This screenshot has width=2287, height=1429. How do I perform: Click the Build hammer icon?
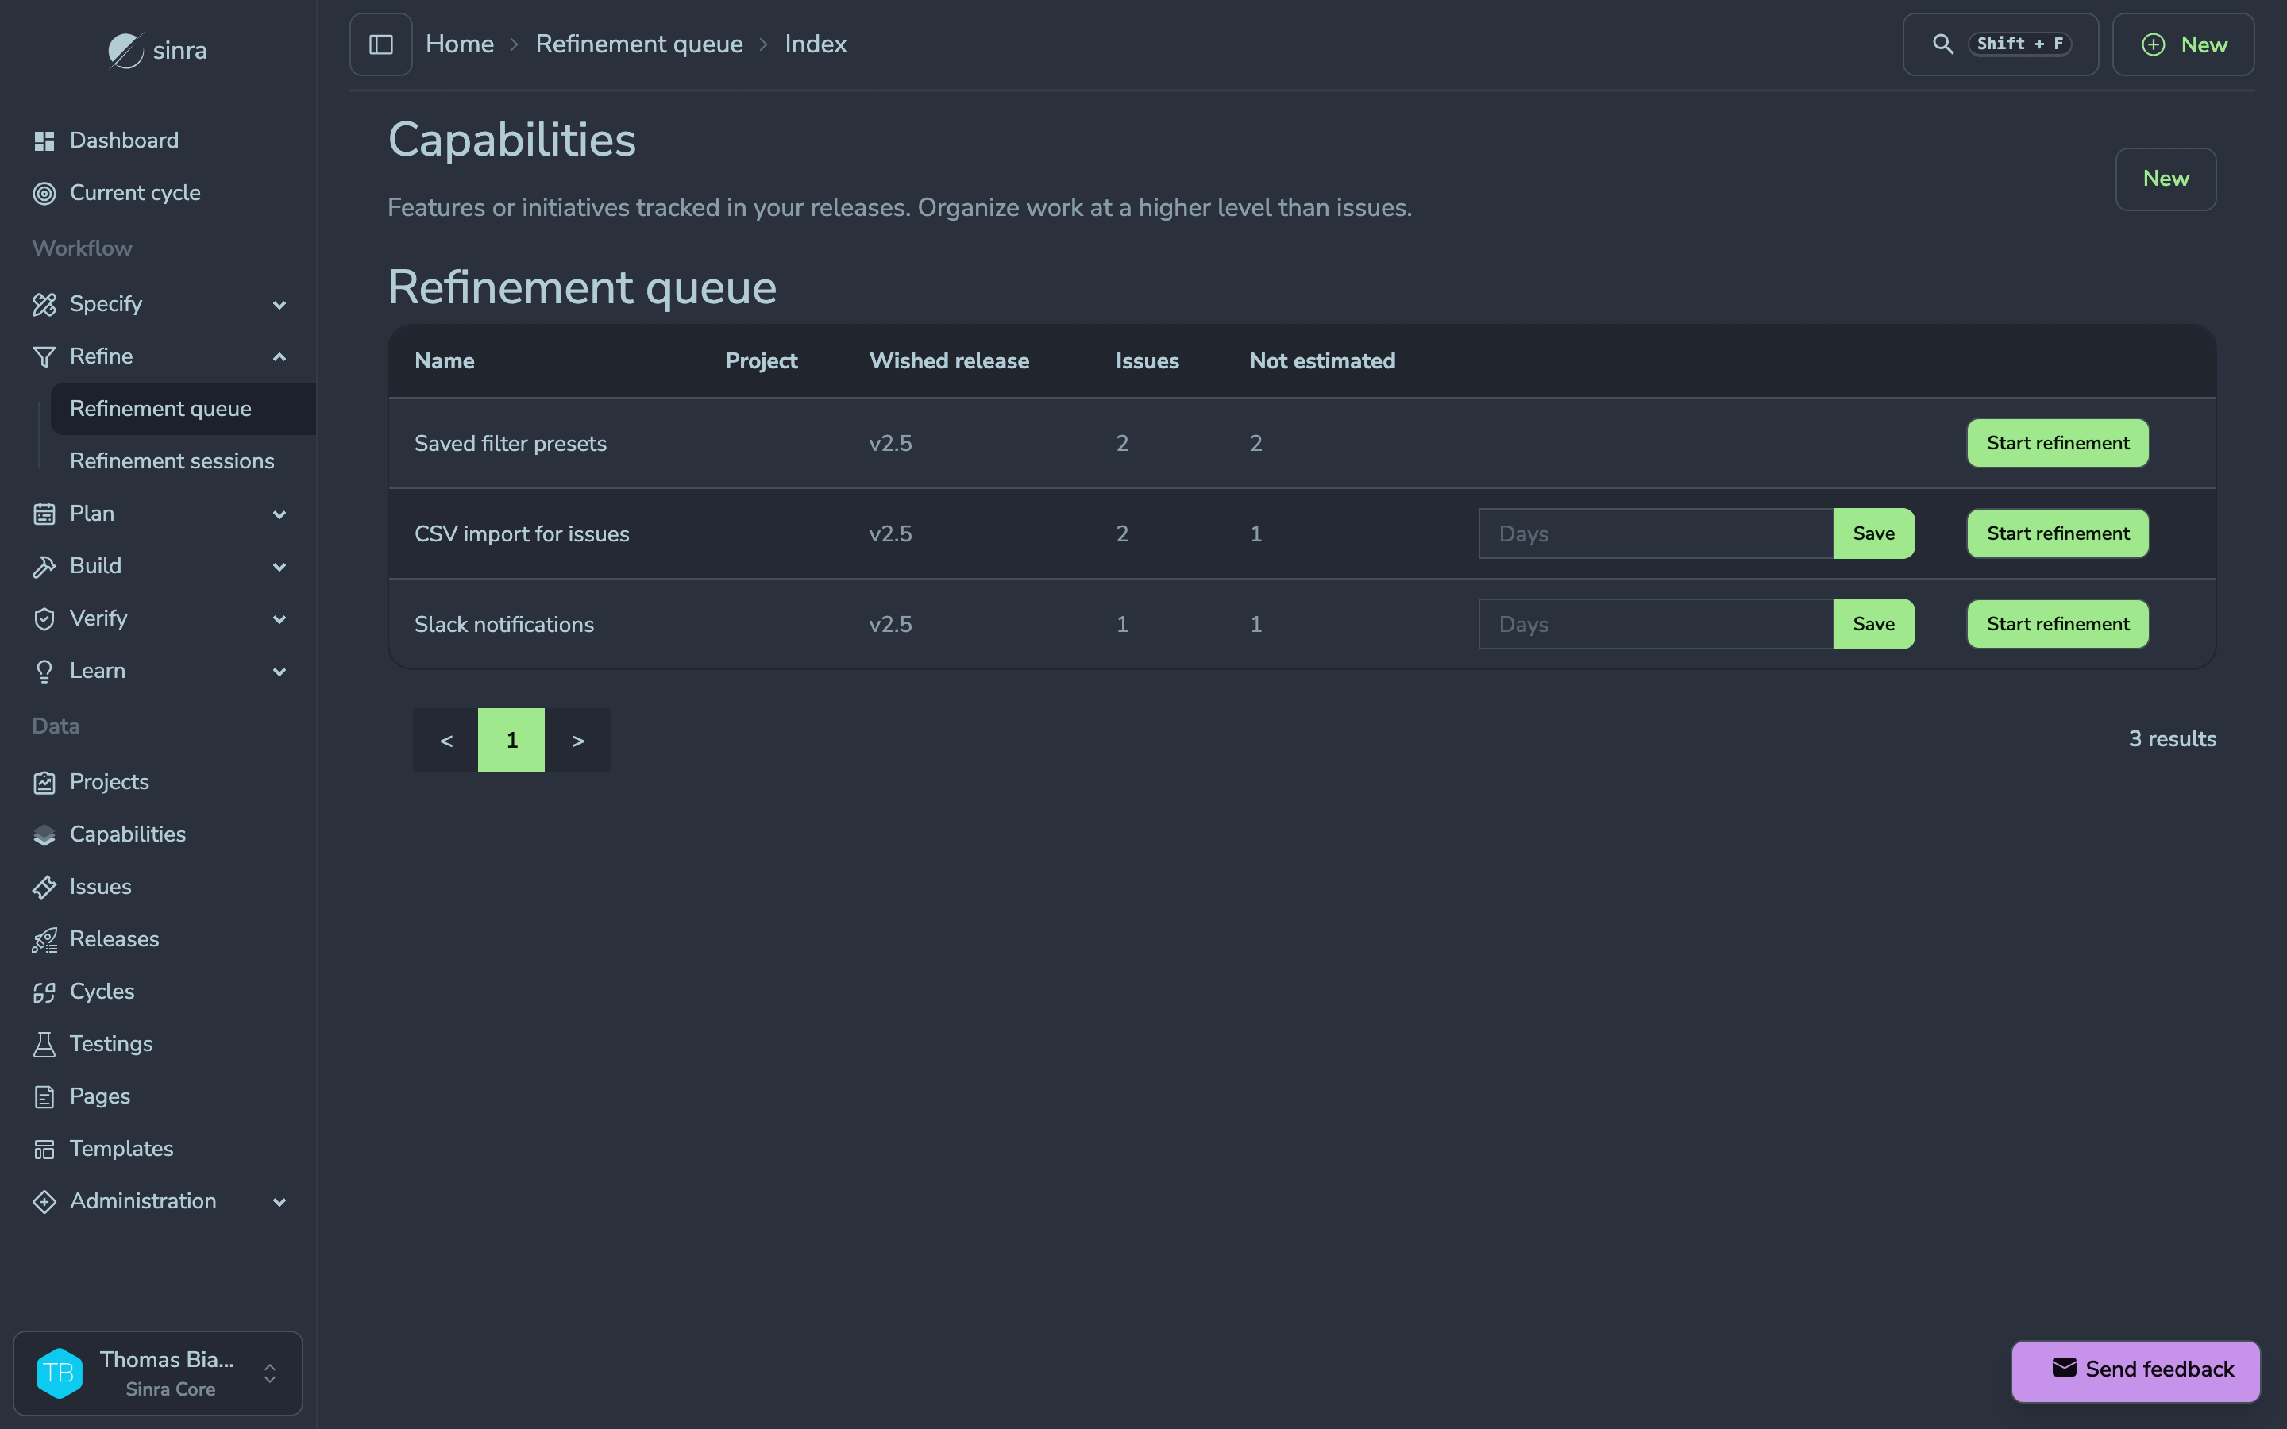pos(44,566)
